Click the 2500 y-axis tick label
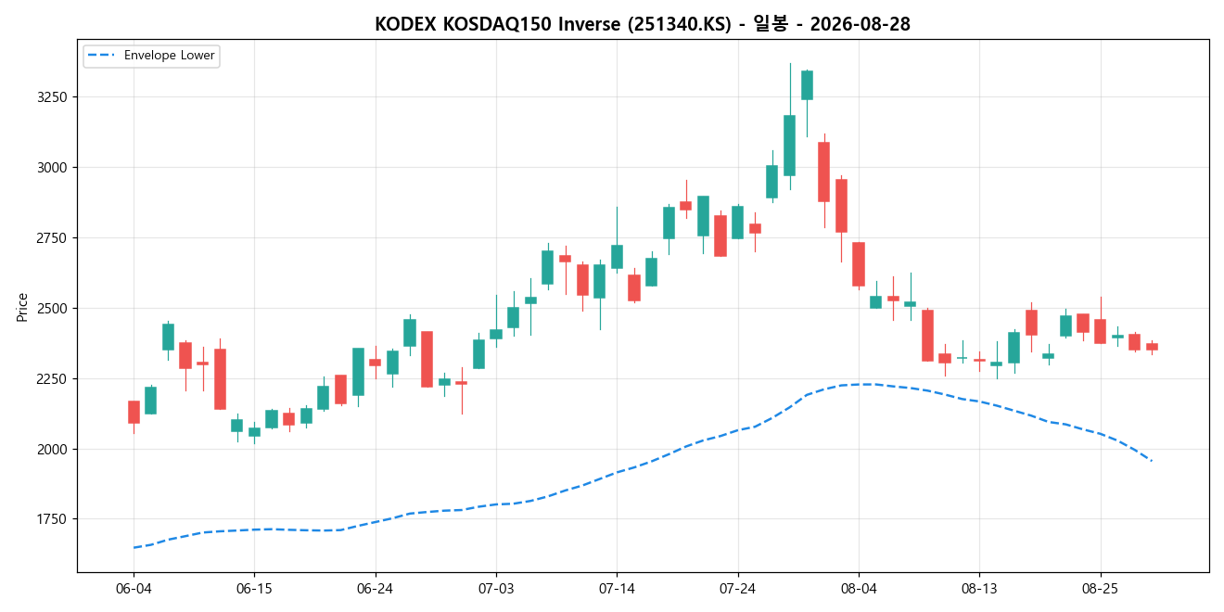 52,309
